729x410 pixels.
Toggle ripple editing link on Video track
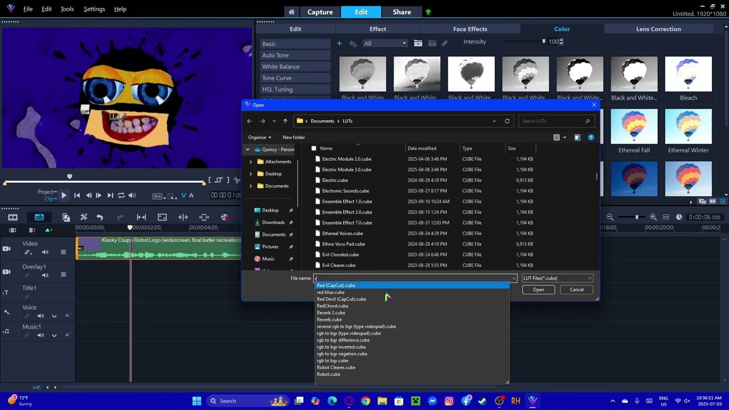click(27, 252)
